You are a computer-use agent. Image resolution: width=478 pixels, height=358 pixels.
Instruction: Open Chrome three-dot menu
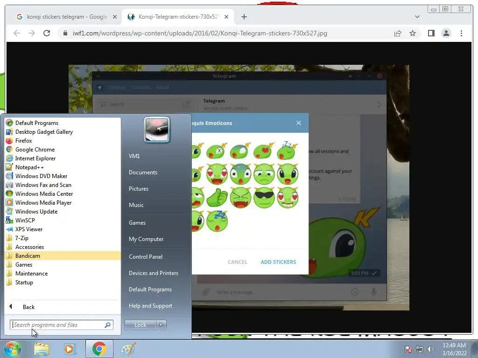(x=461, y=33)
